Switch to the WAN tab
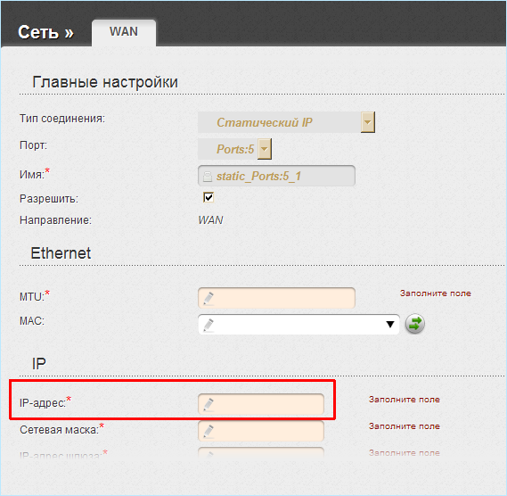 coord(124,32)
